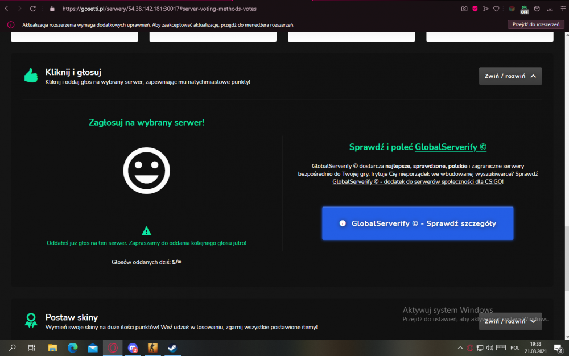
Task: Click 'GlobalServerify © - Sprawdź szczegóły' button
Action: point(418,223)
